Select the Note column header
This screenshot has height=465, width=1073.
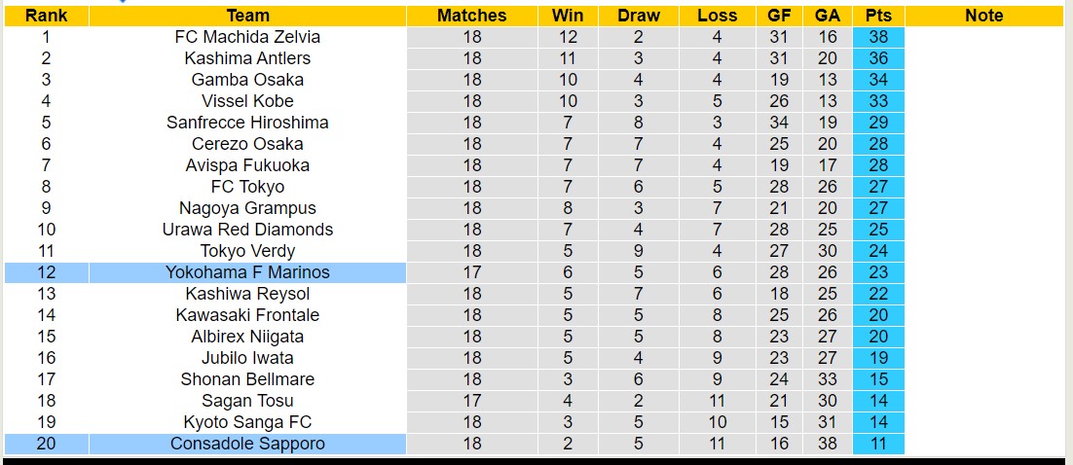(x=983, y=16)
